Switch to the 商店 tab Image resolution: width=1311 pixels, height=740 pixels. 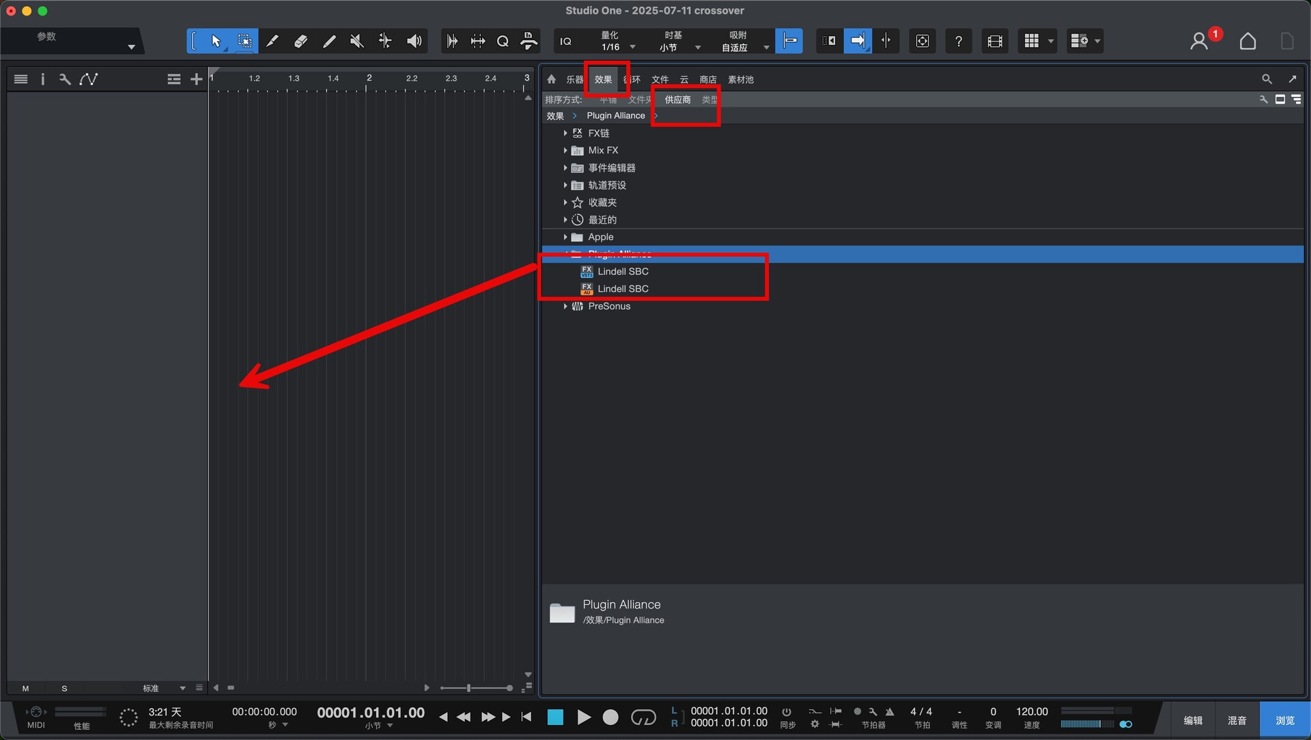point(708,80)
